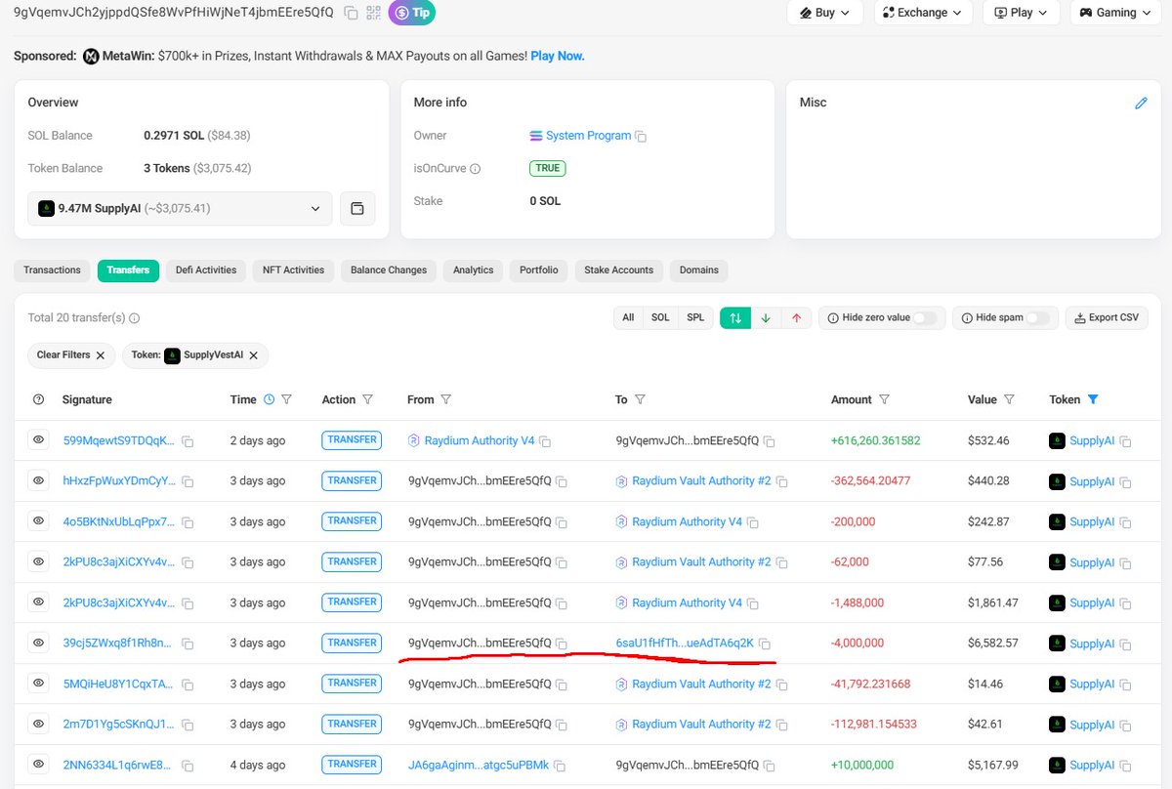View details of hHxzFpWuxYDmCyY row via eye

(x=39, y=480)
